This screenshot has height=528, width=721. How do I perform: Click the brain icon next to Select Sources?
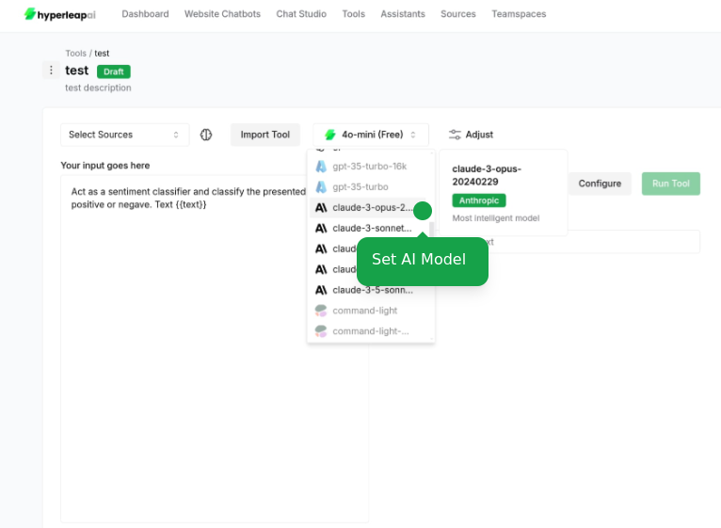(x=206, y=135)
